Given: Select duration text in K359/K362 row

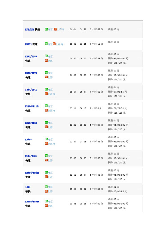Looking at the screenshot, I should coord(97,125).
